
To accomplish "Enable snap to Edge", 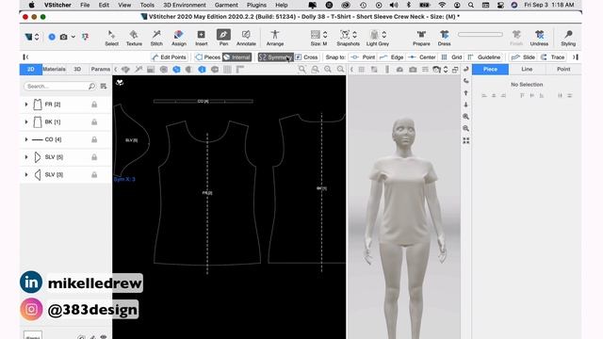I will coord(391,57).
